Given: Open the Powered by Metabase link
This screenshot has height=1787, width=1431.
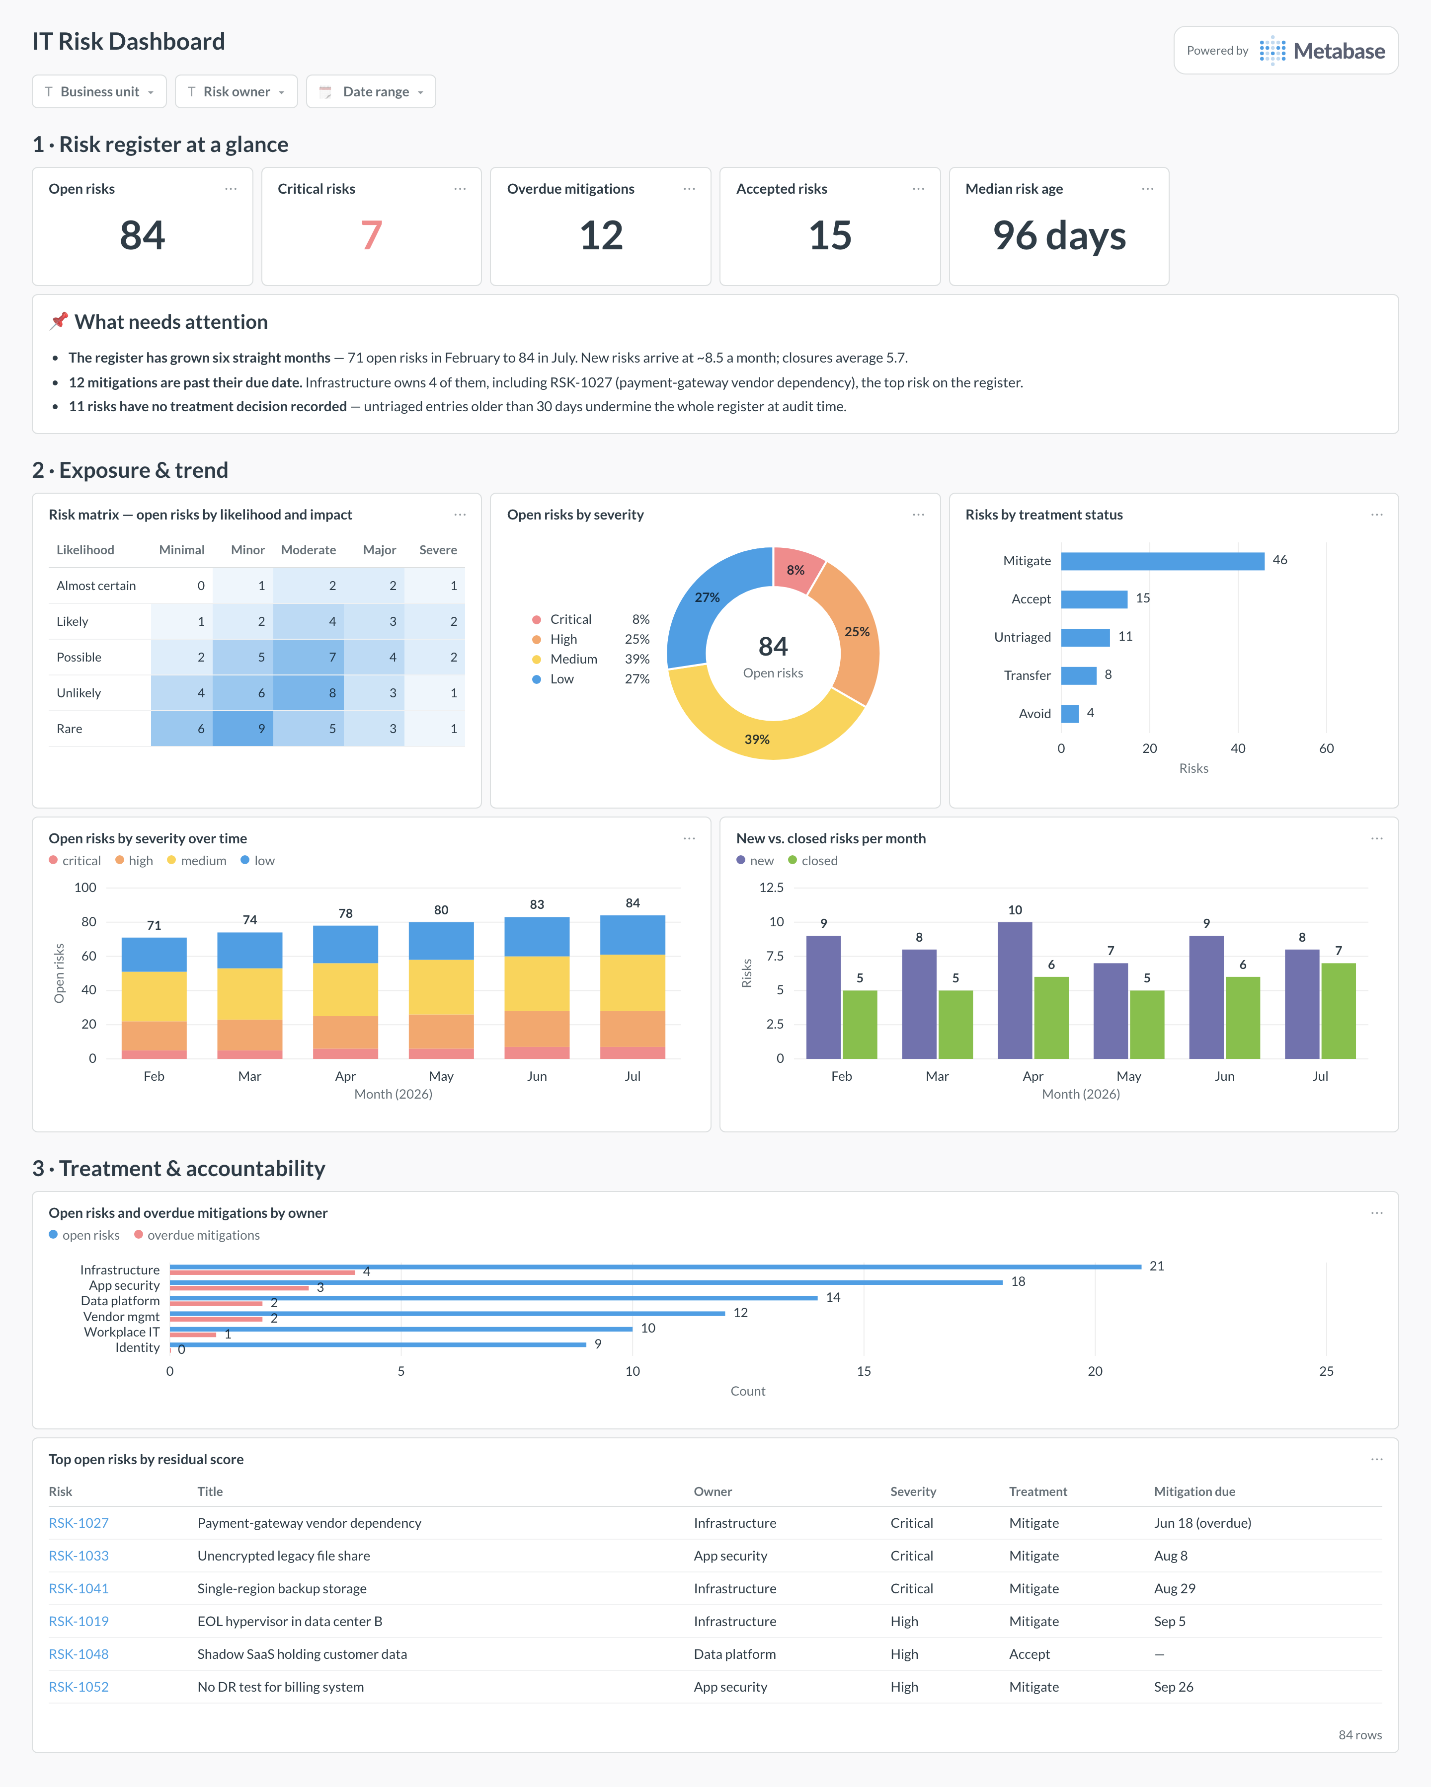Looking at the screenshot, I should pos(1286,51).
